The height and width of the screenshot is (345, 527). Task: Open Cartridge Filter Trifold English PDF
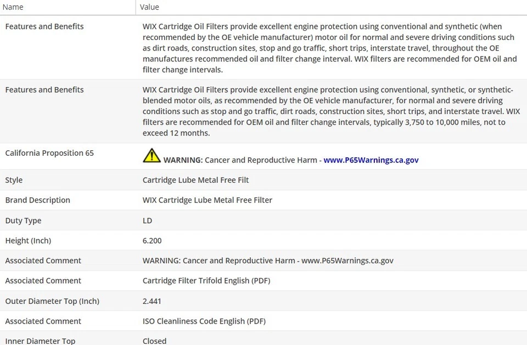pos(206,281)
